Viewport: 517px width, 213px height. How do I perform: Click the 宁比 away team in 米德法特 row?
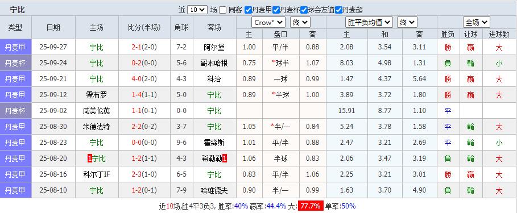pyautogui.click(x=214, y=127)
